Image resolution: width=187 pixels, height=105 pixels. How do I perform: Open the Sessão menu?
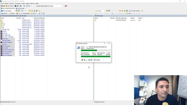23,3
